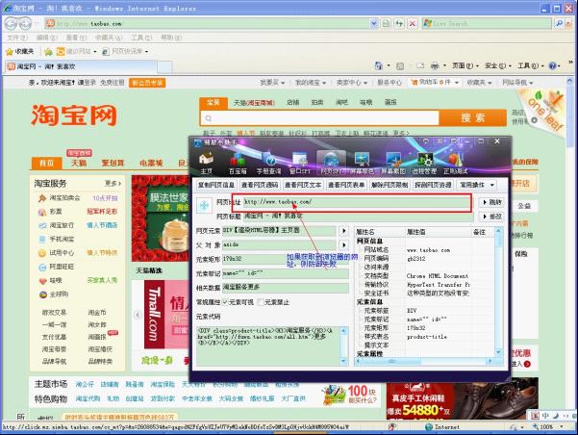Screen dimensions: 578x435
Task: Click the 解除网页限制 button
Action: (390, 185)
